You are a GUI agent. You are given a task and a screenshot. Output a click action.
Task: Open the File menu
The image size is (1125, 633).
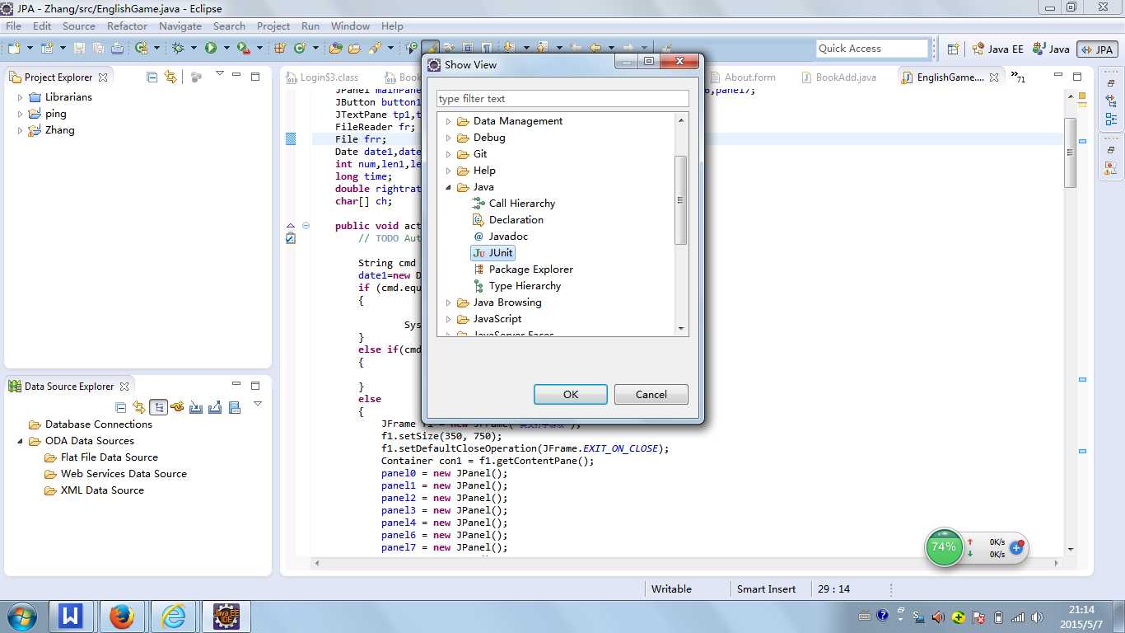pyautogui.click(x=13, y=26)
